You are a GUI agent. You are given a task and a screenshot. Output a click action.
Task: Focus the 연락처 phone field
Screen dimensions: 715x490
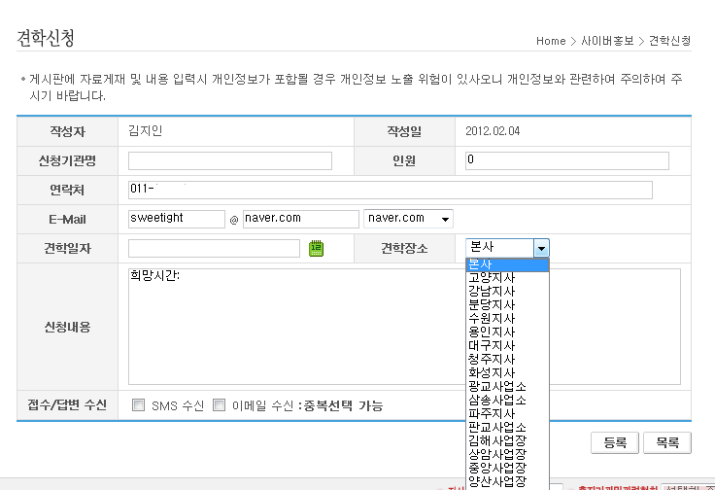391,190
